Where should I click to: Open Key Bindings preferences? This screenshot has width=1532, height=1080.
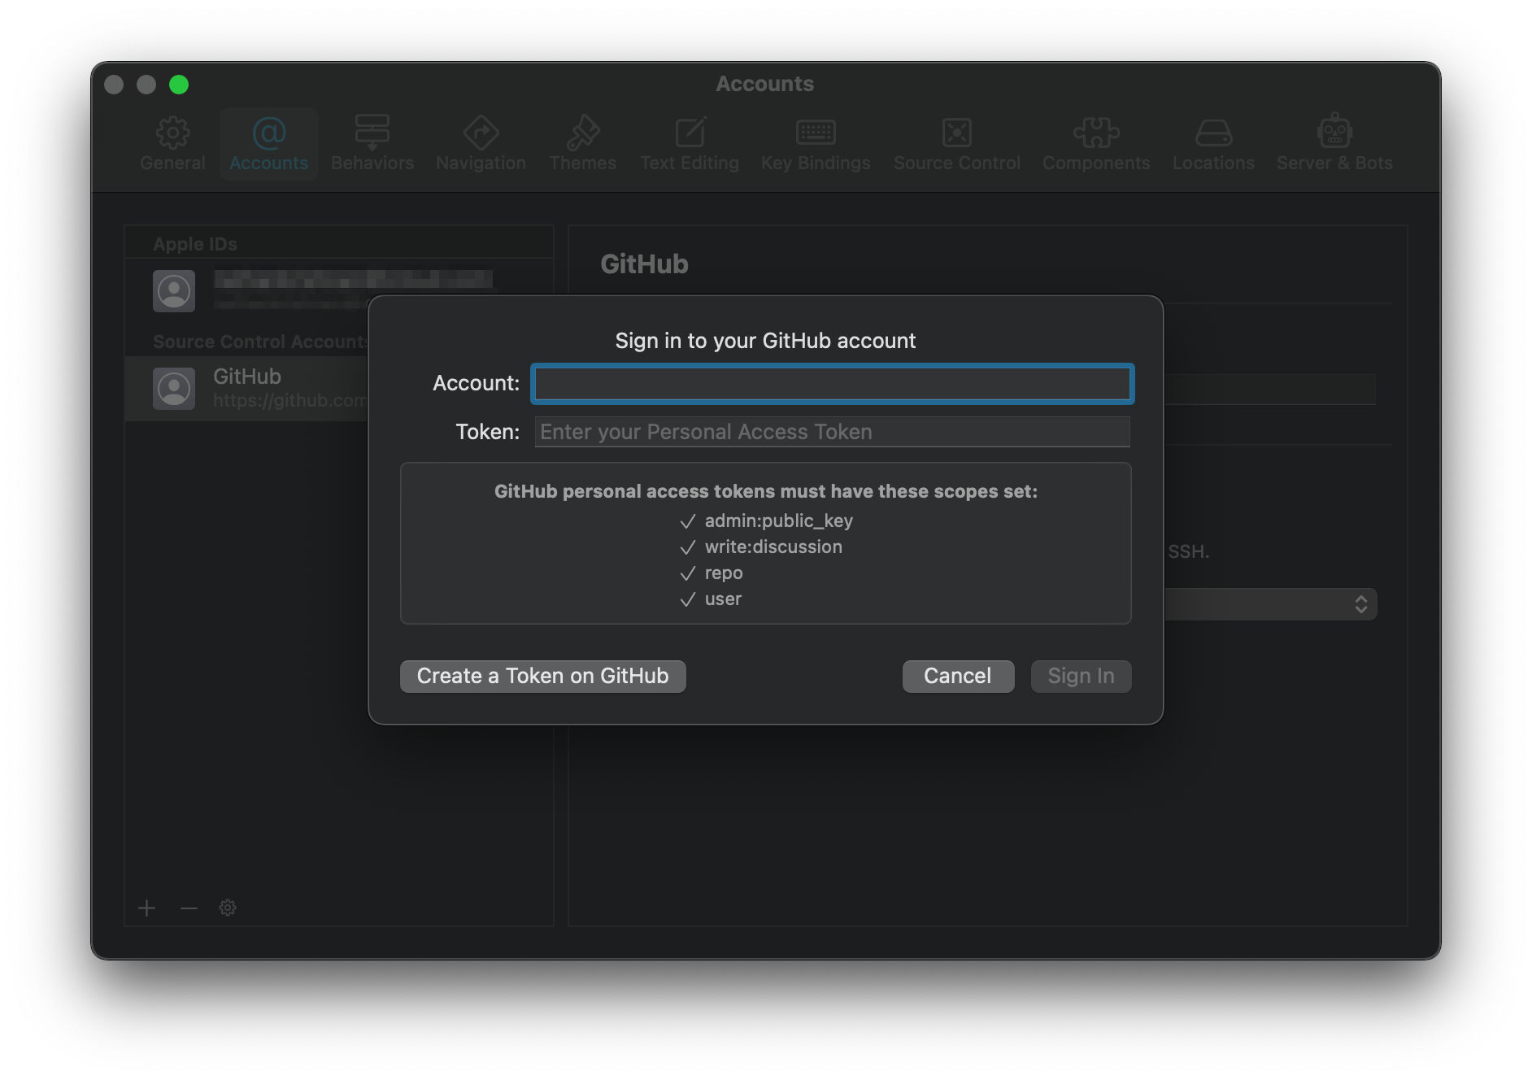coord(816,145)
